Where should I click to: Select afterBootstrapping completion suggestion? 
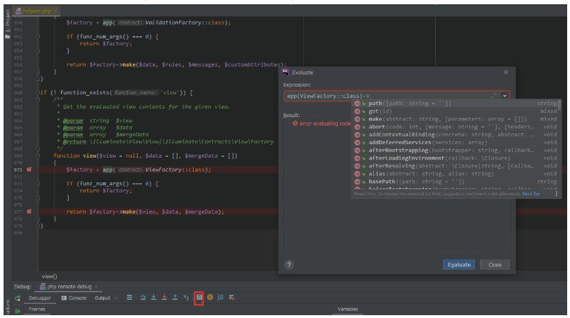coord(456,150)
